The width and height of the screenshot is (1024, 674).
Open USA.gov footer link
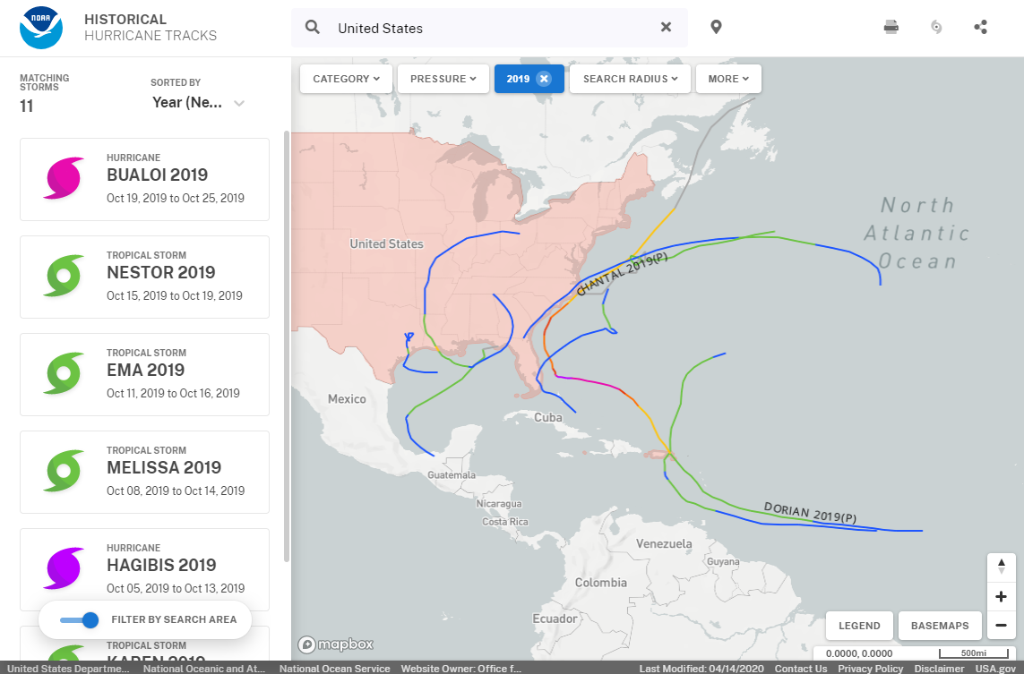995,668
